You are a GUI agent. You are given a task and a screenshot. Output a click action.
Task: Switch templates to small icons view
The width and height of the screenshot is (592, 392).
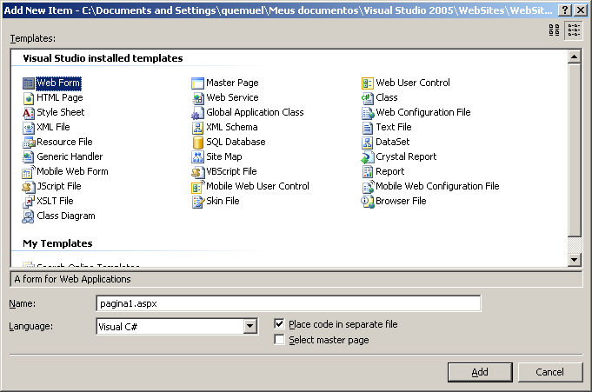point(574,30)
